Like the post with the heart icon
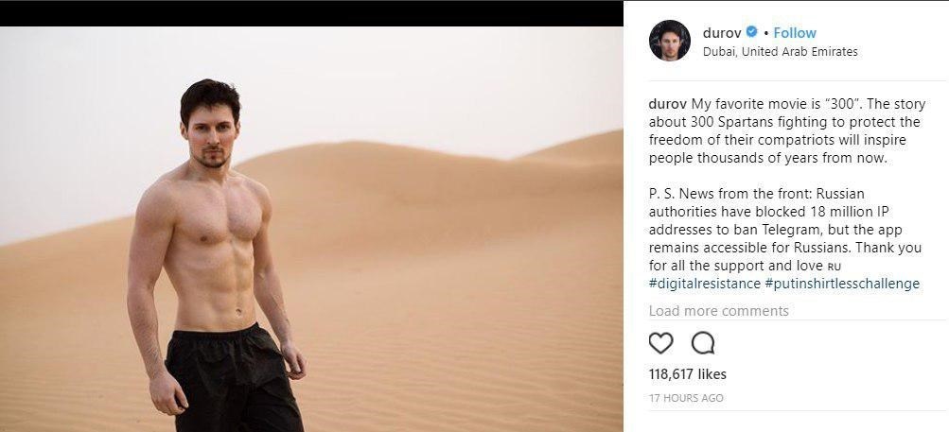This screenshot has width=949, height=432. [x=660, y=344]
